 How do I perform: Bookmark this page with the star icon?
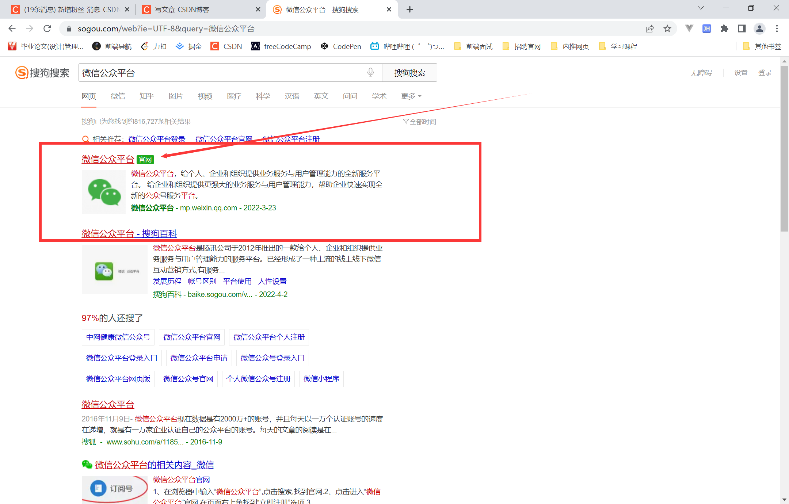coord(667,28)
